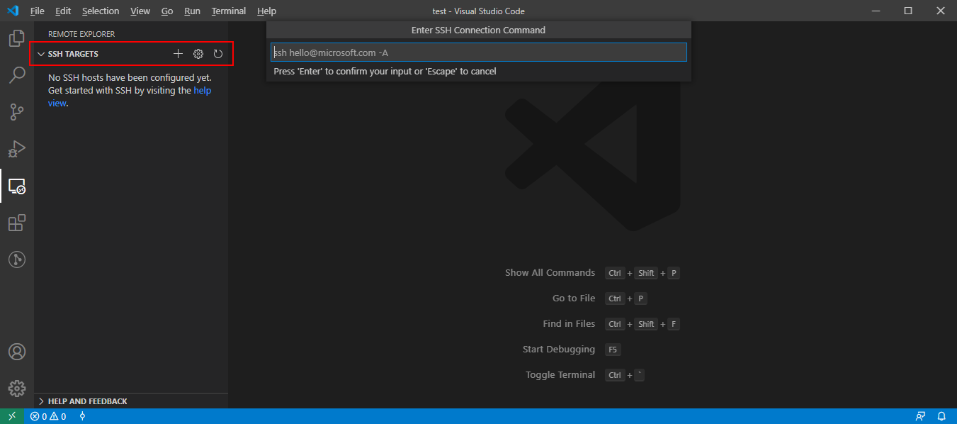Click 'Enter SSH Connection Command' title

pyautogui.click(x=478, y=30)
